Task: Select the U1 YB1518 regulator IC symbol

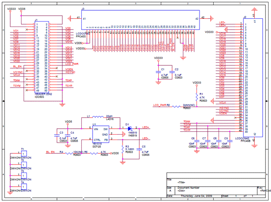Action: (x=101, y=134)
